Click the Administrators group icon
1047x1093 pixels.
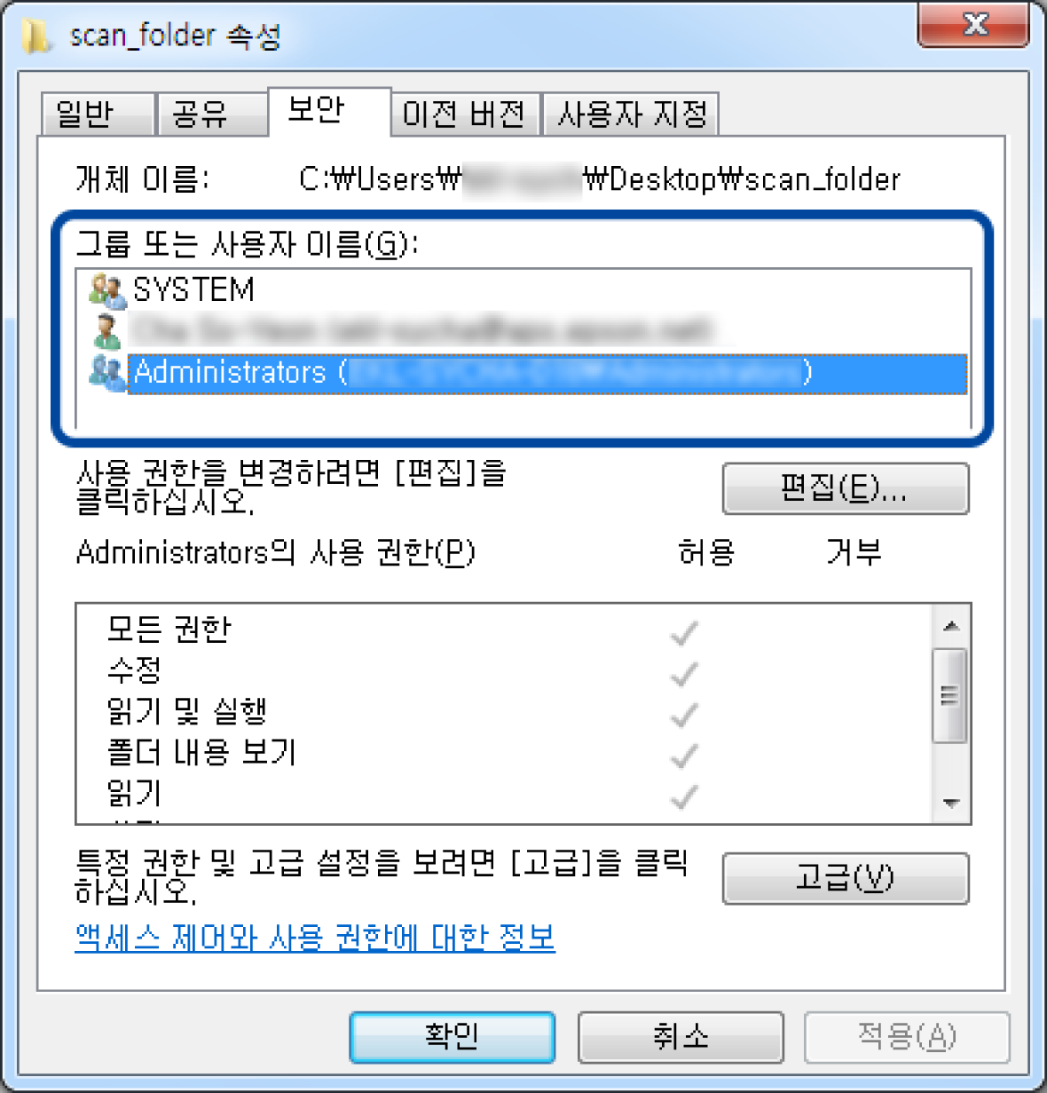107,371
